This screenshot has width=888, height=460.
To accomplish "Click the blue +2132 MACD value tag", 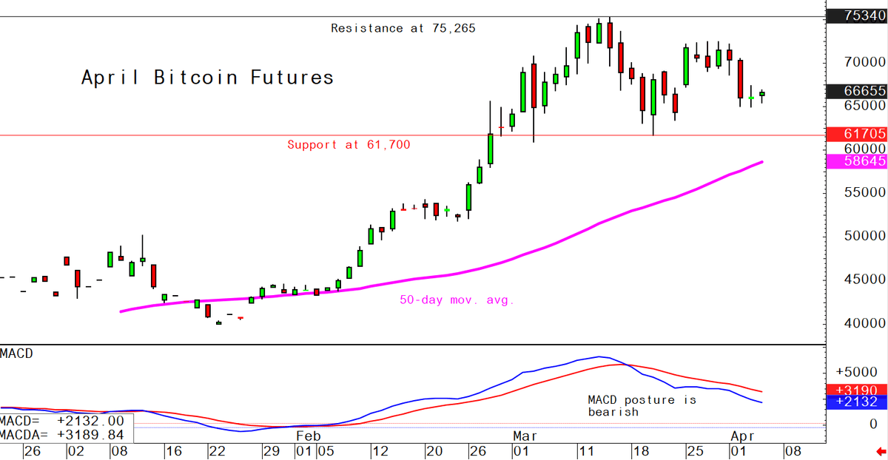I will pyautogui.click(x=855, y=402).
